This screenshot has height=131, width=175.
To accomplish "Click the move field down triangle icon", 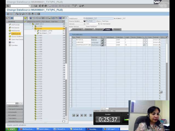I will [85, 115].
